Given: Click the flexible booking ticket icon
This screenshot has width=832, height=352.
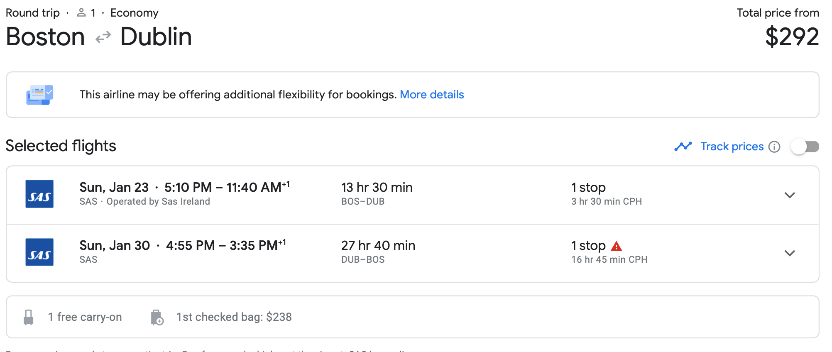Looking at the screenshot, I should (40, 95).
